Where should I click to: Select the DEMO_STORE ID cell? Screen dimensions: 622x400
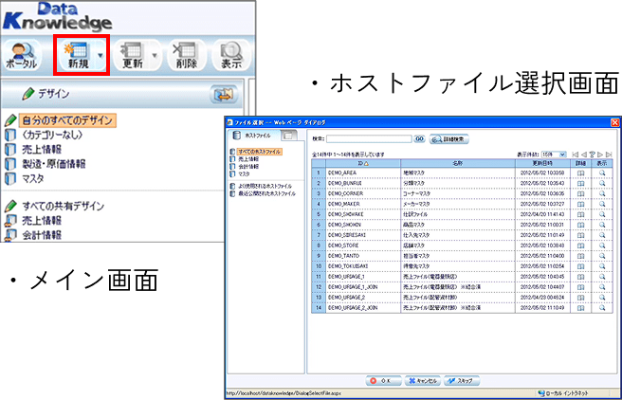click(363, 245)
